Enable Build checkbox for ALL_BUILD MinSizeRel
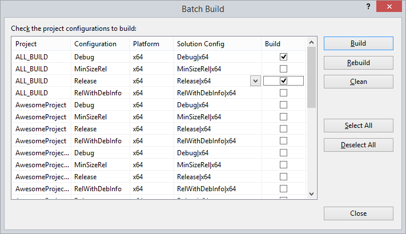Screen dimensions: 406x234 point(283,69)
